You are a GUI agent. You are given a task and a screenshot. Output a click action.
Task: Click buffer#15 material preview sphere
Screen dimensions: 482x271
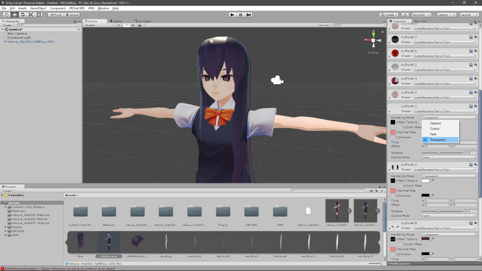(x=395, y=67)
